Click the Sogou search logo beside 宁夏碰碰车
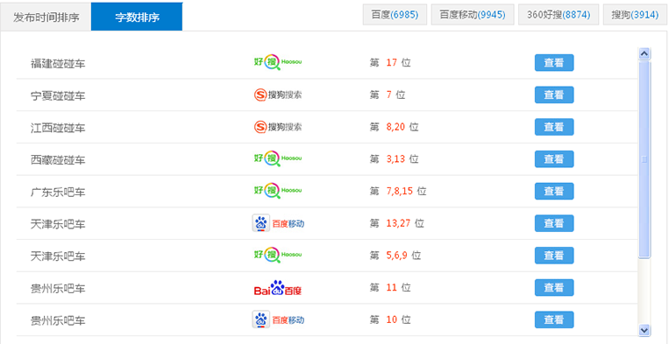The image size is (669, 344). pyautogui.click(x=278, y=95)
